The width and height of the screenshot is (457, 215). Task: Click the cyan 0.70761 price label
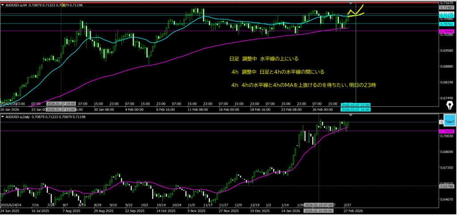pos(446,24)
